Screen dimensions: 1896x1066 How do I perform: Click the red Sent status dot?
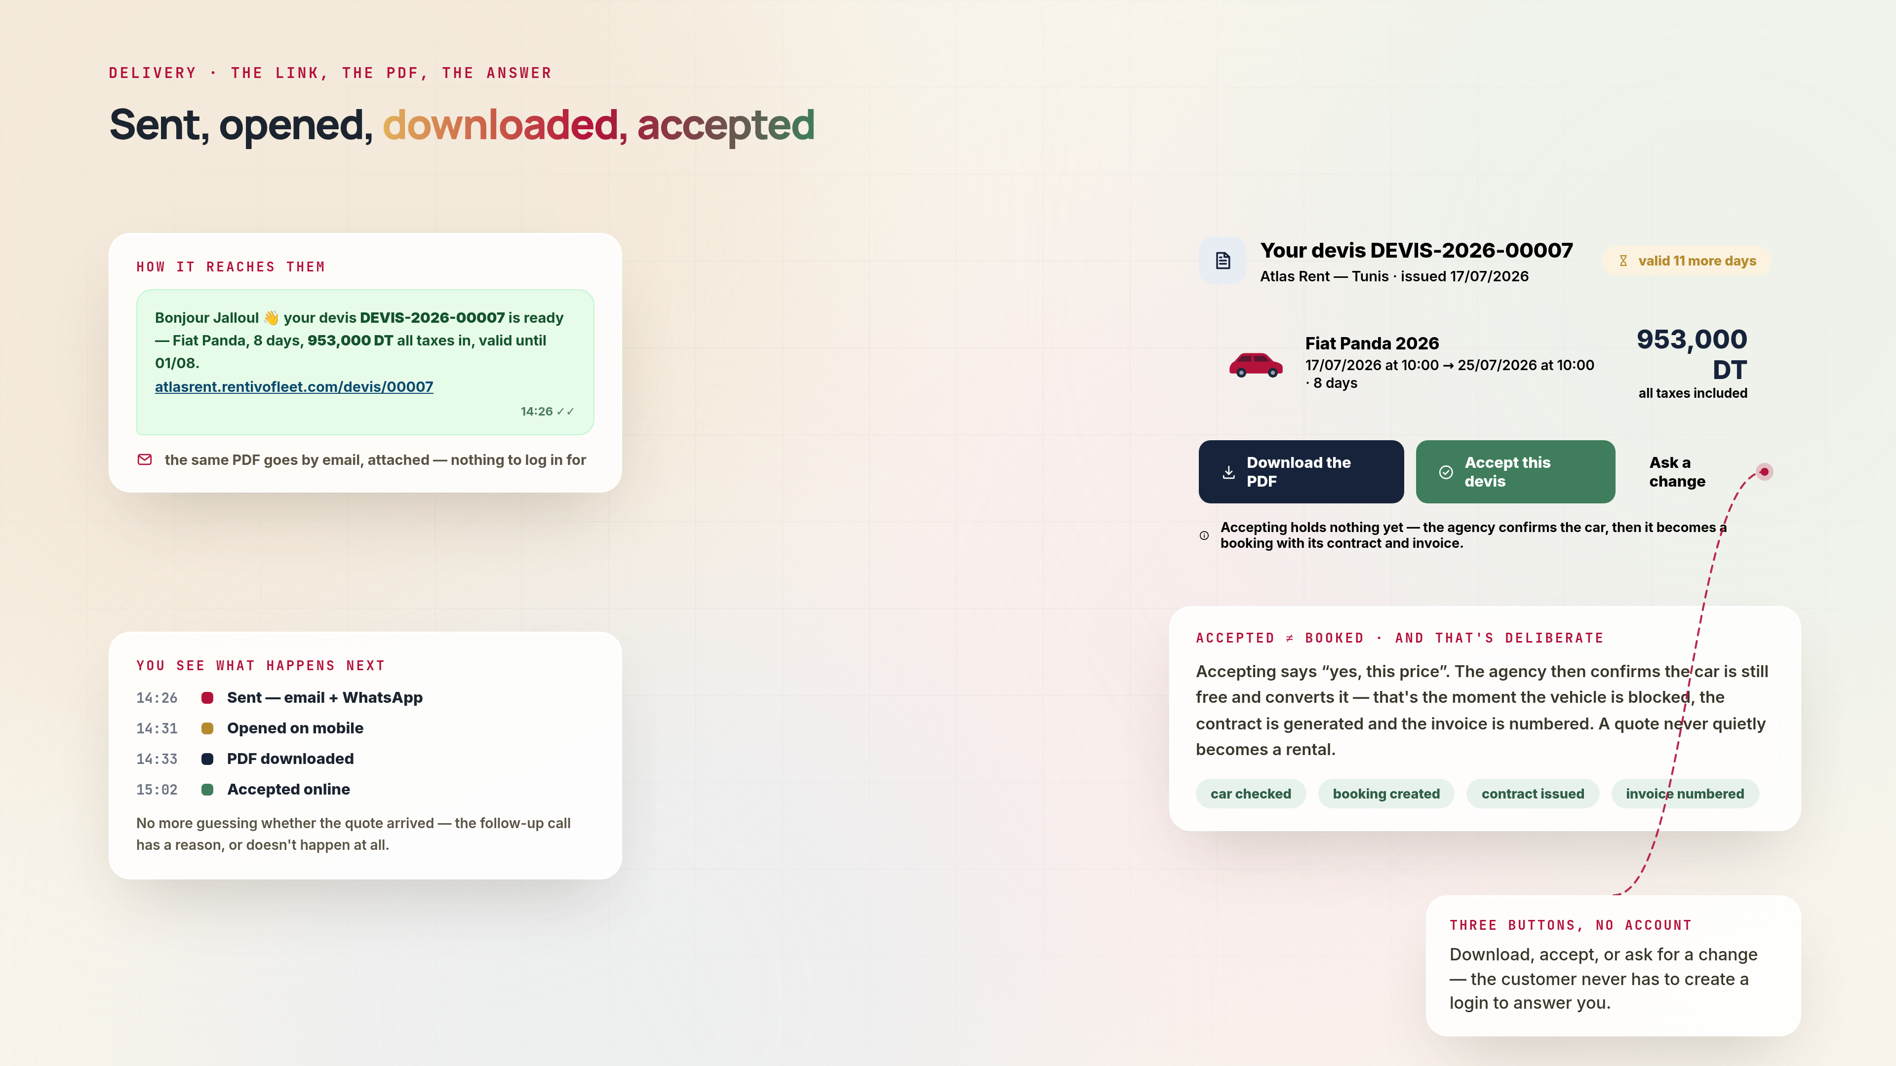207,697
